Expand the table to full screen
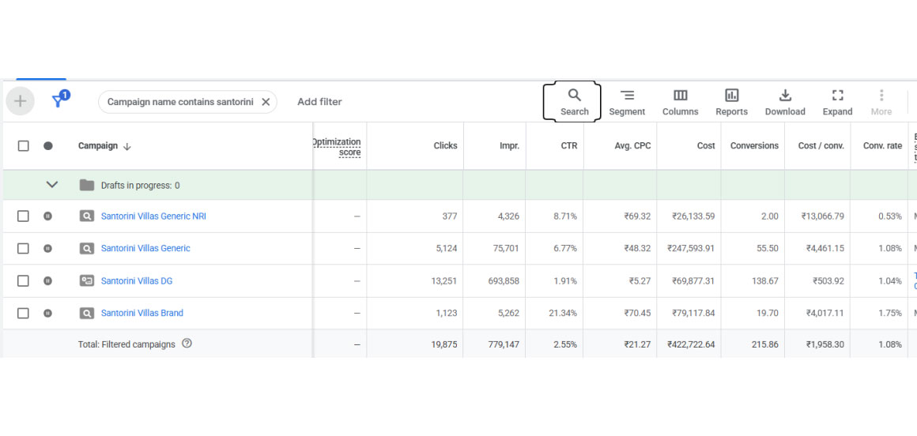This screenshot has width=917, height=436. click(x=837, y=102)
